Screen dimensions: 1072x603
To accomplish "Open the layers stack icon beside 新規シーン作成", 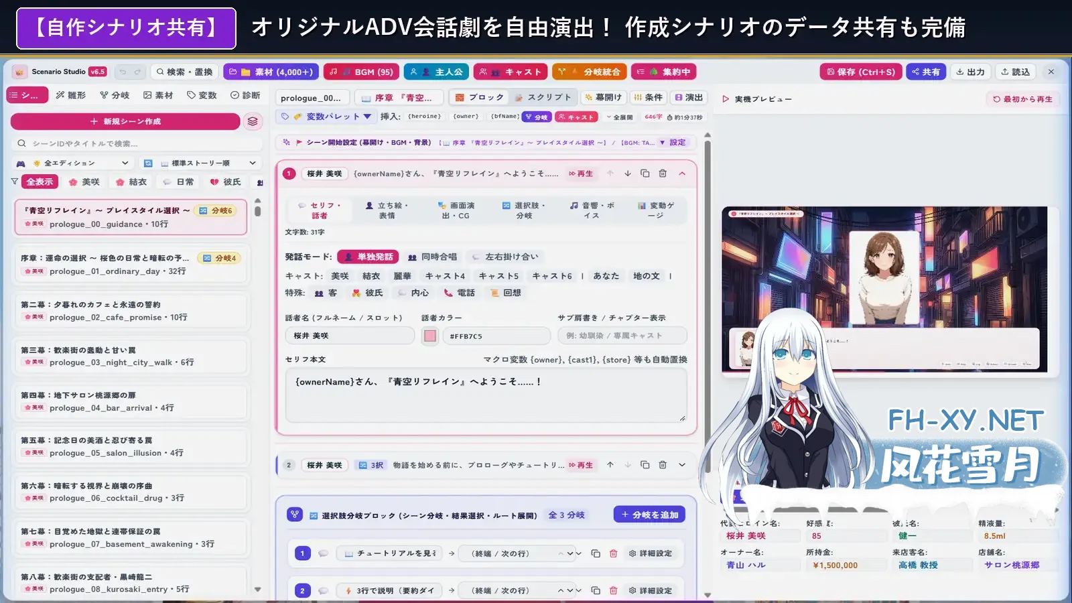I will tap(253, 121).
